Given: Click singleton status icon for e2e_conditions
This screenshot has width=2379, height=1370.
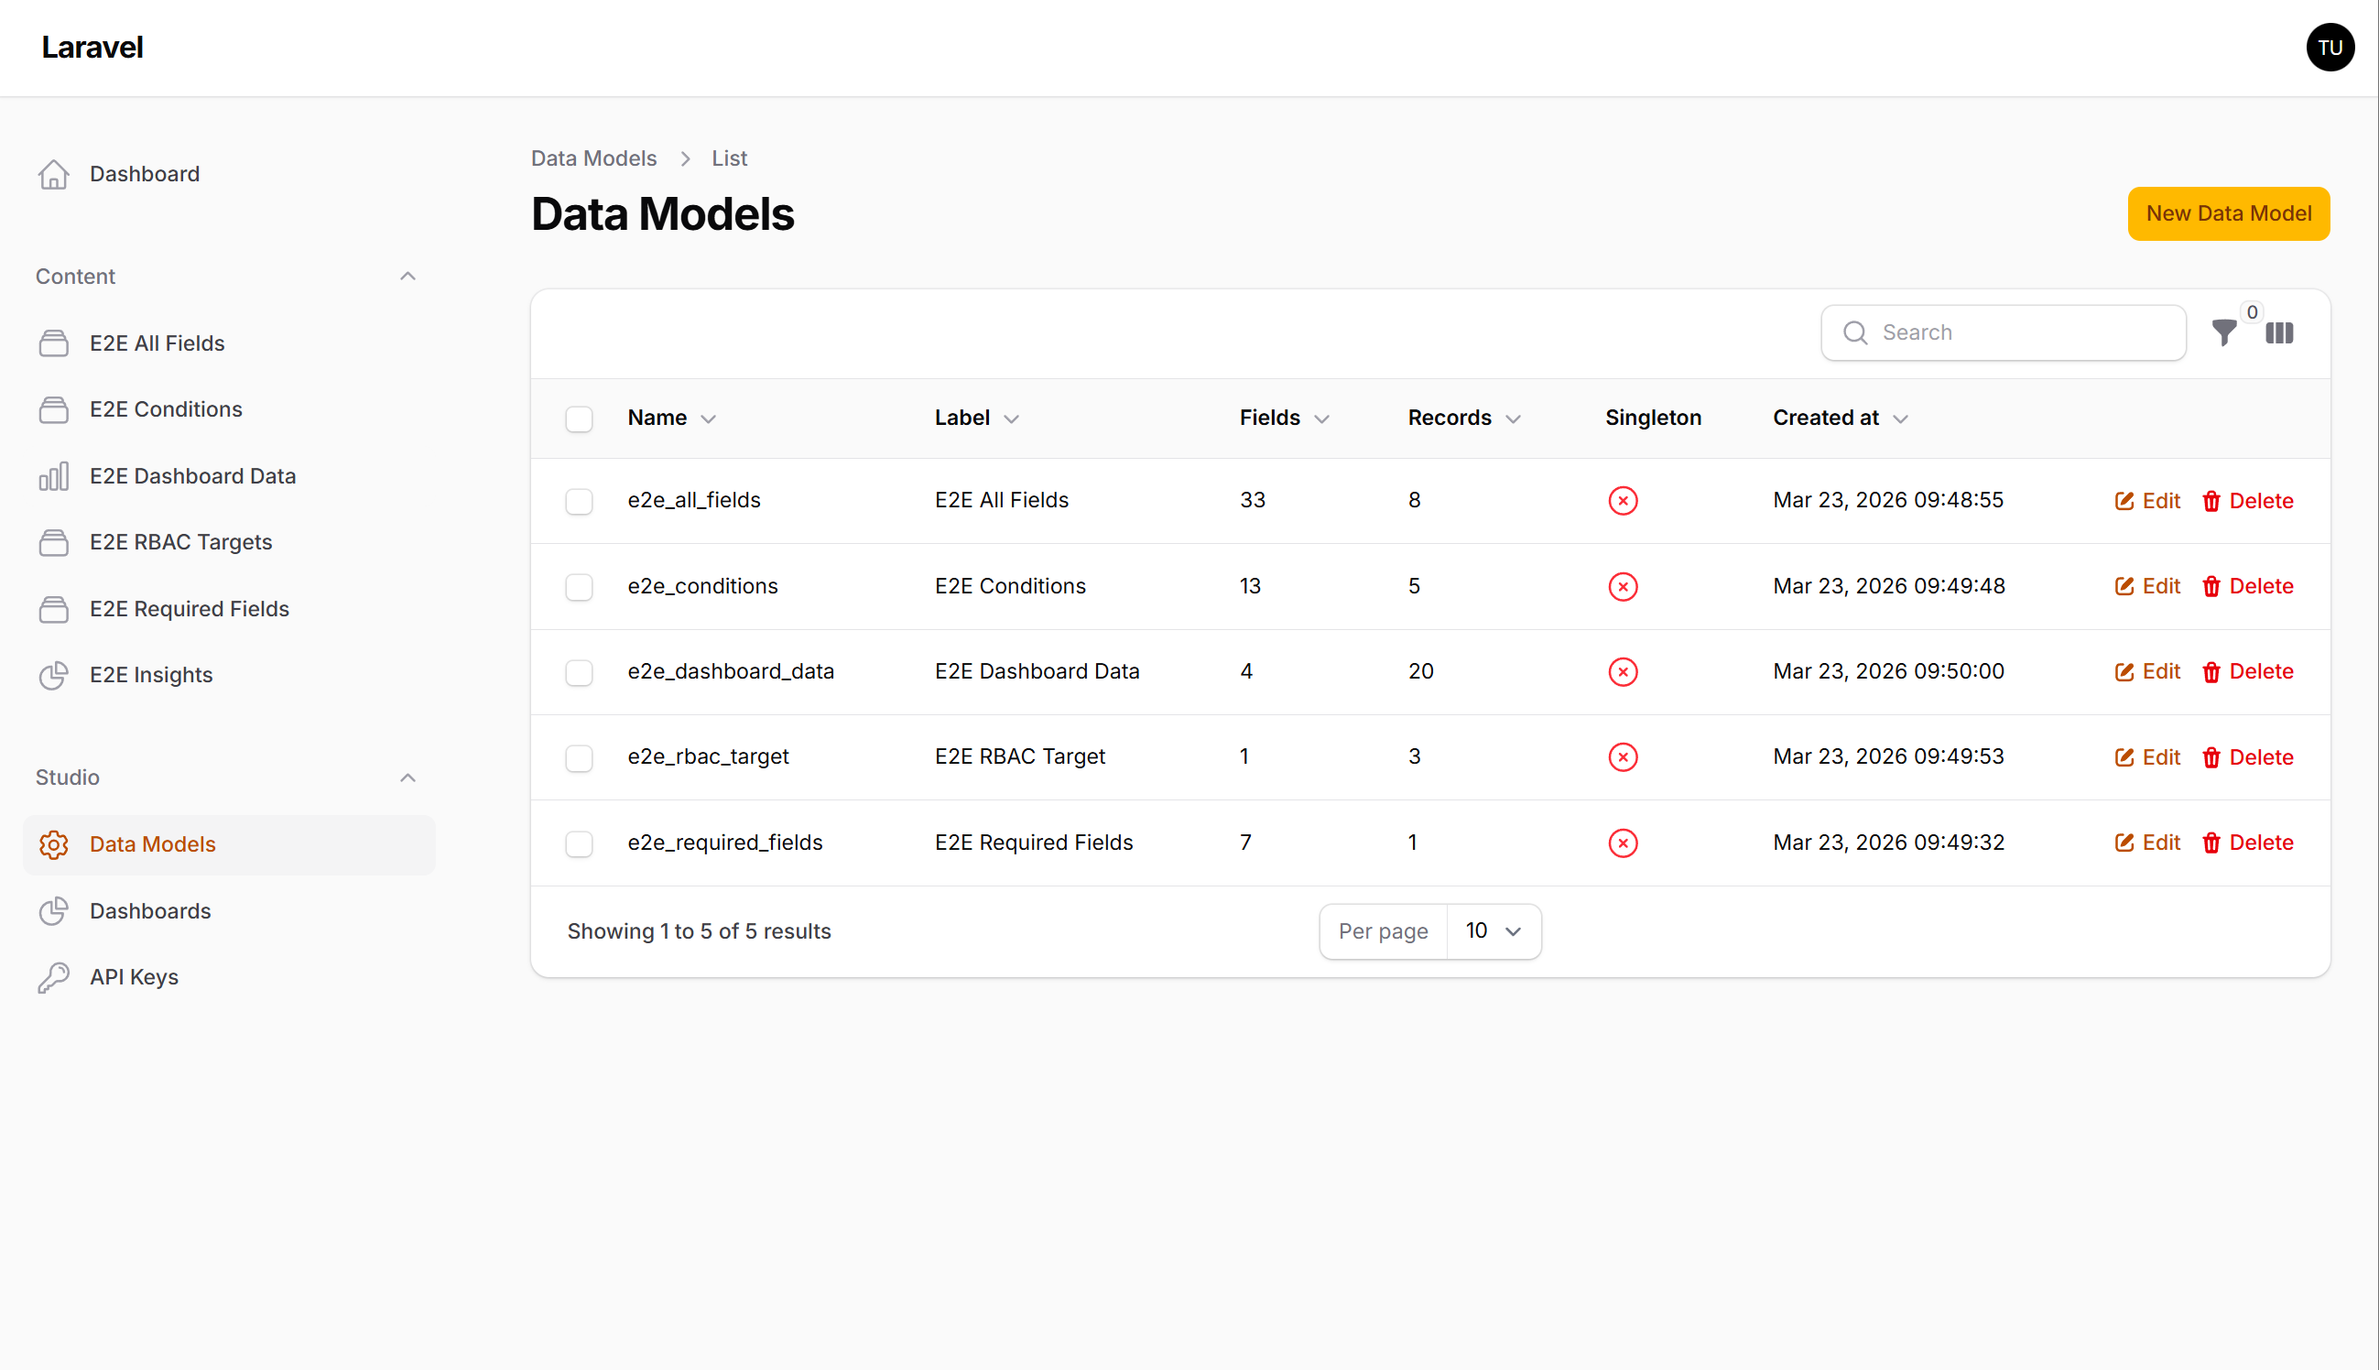Looking at the screenshot, I should 1623,587.
